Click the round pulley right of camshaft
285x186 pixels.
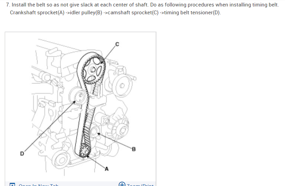[122, 85]
